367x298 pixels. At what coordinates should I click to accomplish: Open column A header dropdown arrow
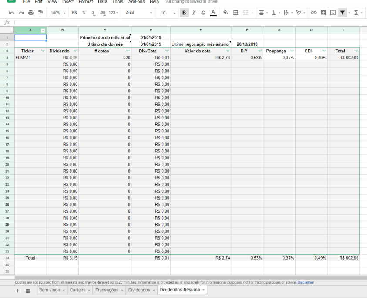point(43,30)
